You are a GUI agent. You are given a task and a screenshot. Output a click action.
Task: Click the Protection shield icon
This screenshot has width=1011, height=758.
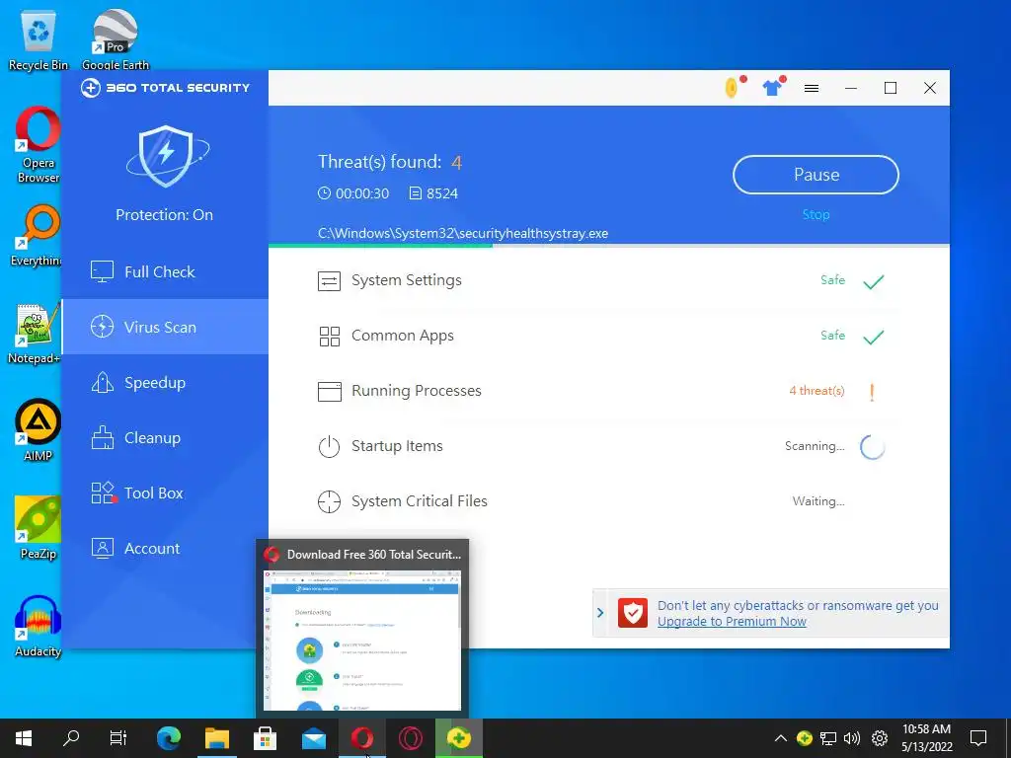166,156
